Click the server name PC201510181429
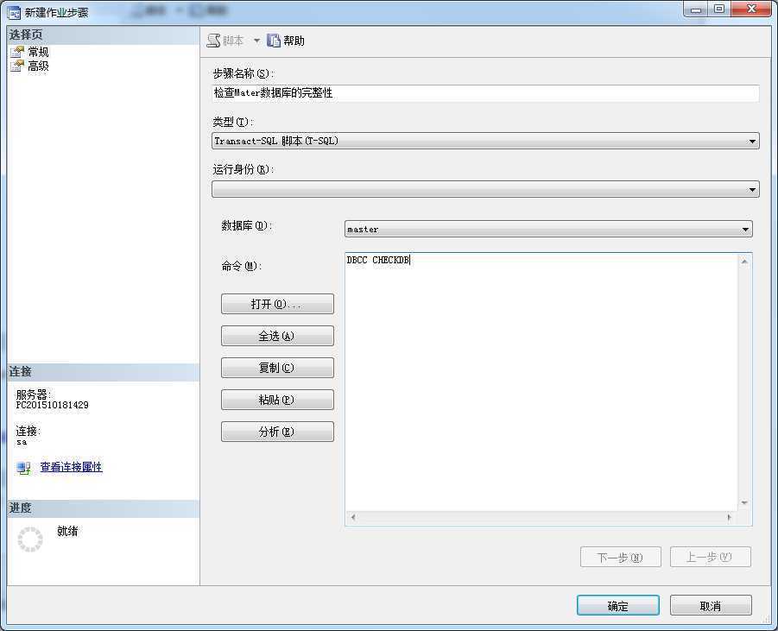The height and width of the screenshot is (631, 778). click(52, 406)
